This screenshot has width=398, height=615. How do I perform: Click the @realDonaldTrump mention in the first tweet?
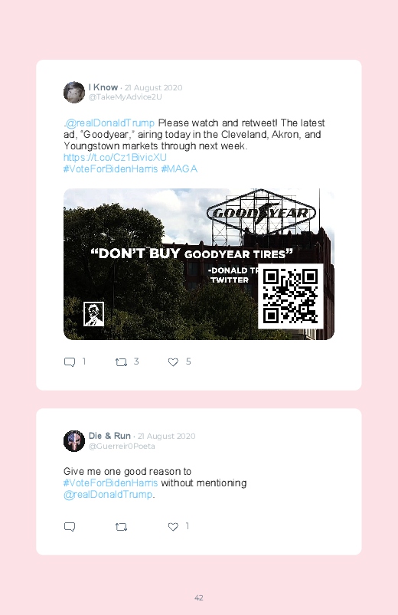[109, 123]
